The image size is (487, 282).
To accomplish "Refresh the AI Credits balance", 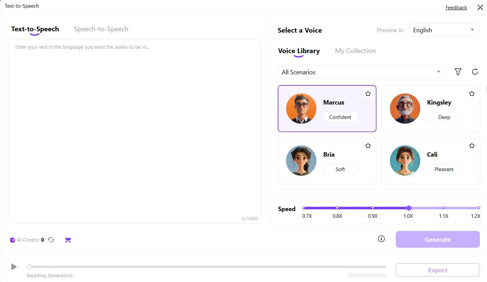I will 51,240.
